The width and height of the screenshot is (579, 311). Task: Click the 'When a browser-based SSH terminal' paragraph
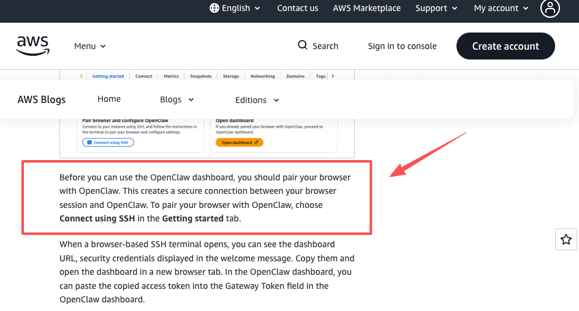pos(207,272)
